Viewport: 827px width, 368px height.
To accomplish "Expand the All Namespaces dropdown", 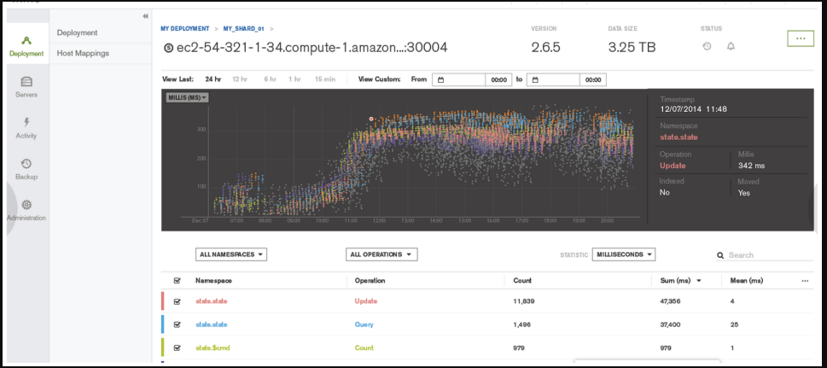I will pos(231,254).
